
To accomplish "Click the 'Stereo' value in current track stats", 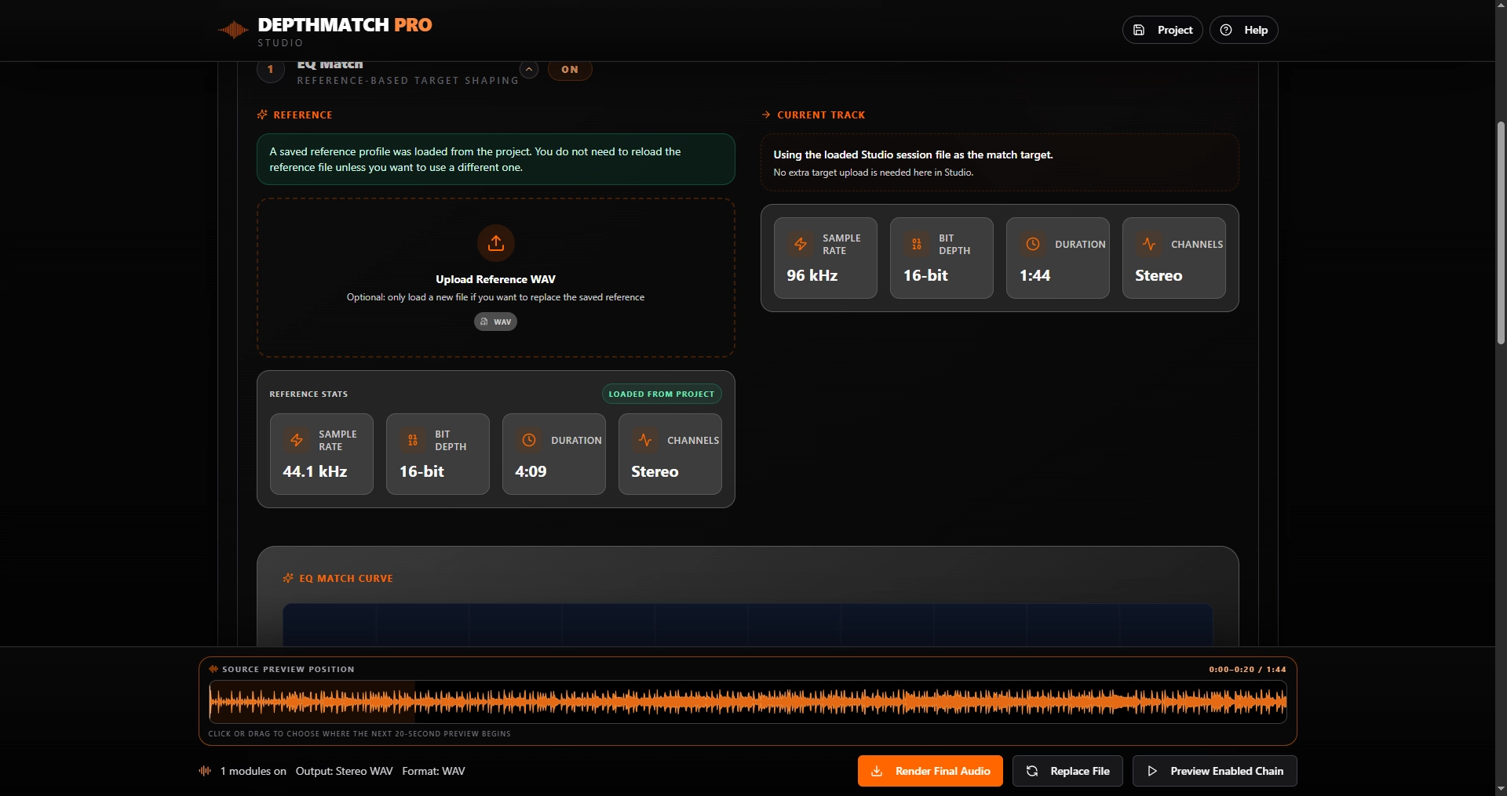I will [x=1159, y=275].
